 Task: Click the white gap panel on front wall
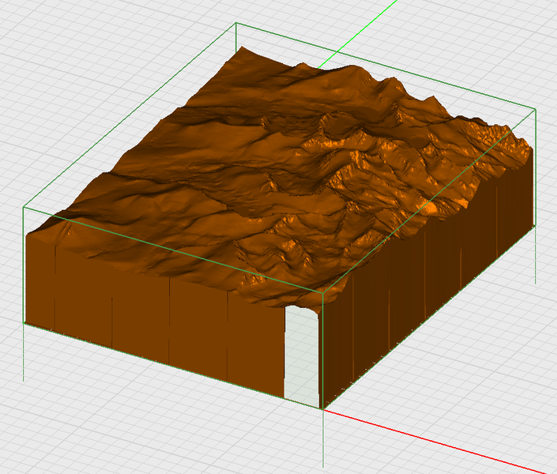pyautogui.click(x=301, y=355)
